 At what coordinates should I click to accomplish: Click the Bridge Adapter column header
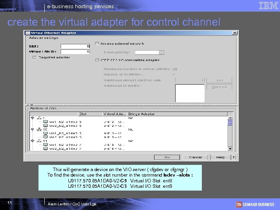pos(177,114)
